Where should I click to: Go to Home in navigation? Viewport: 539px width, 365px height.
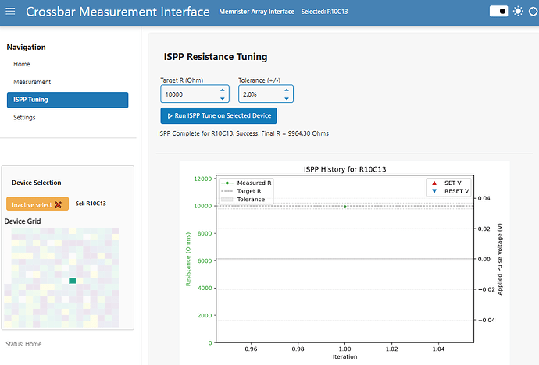[x=22, y=64]
